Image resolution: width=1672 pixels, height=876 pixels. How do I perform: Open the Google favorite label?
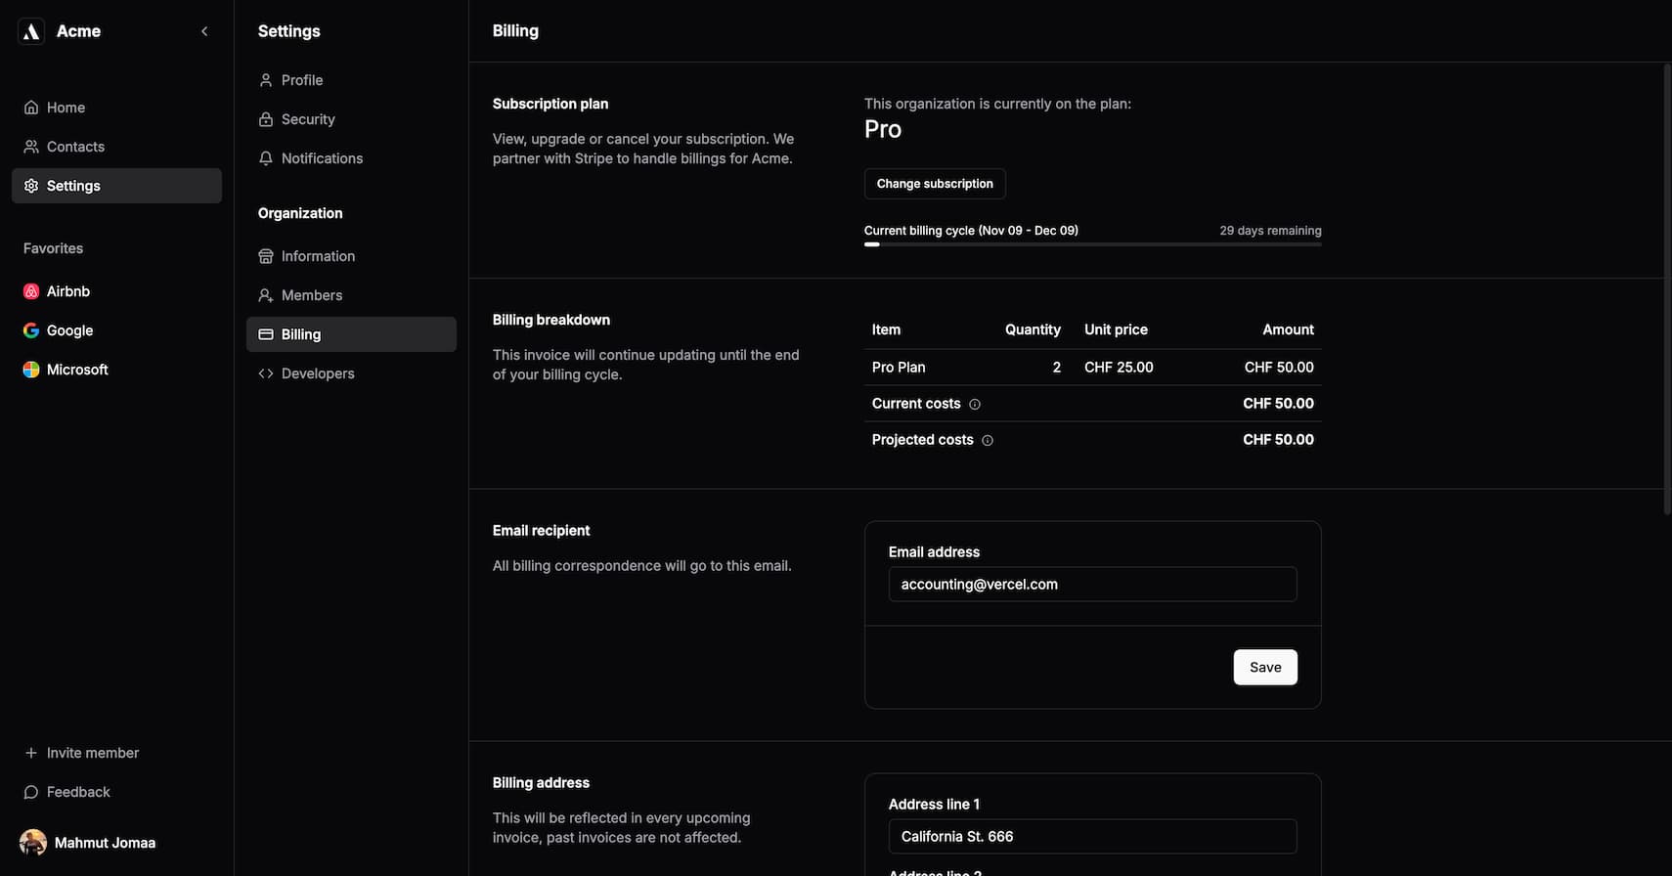70,330
